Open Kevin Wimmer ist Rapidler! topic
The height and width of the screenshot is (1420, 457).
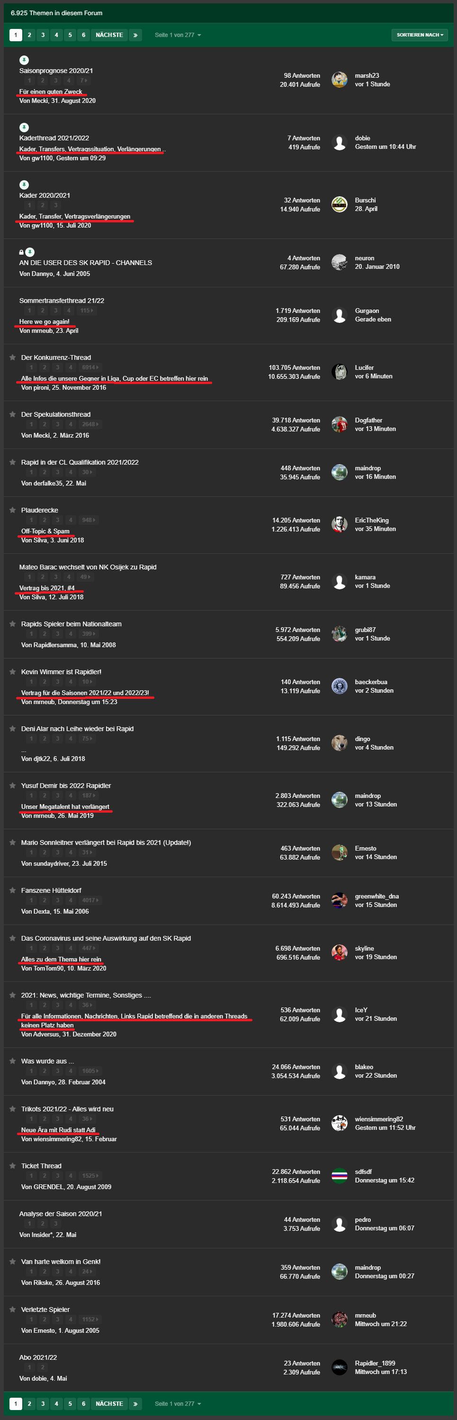(61, 671)
